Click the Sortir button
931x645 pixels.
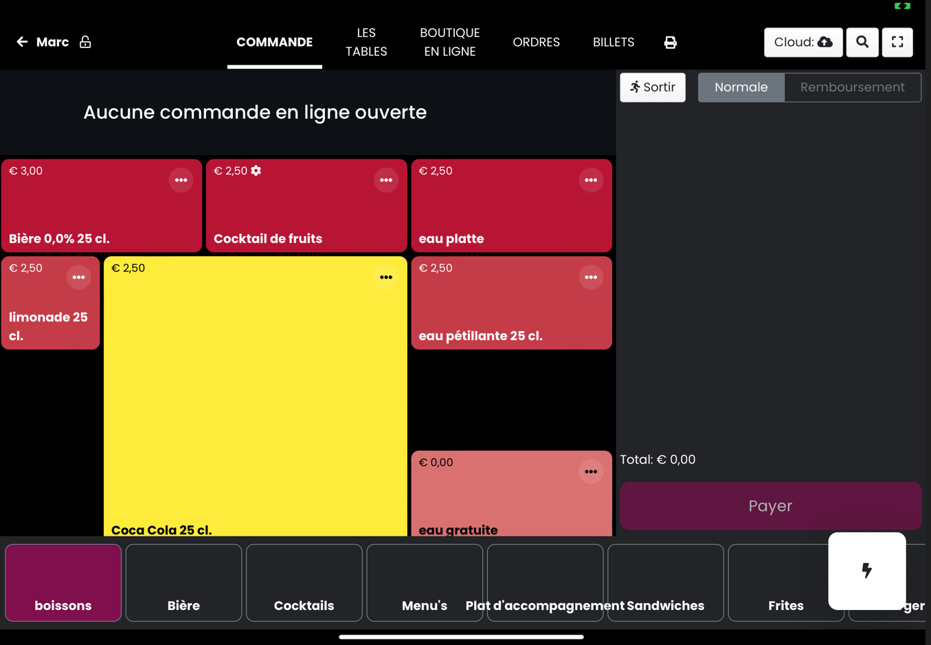coord(653,87)
